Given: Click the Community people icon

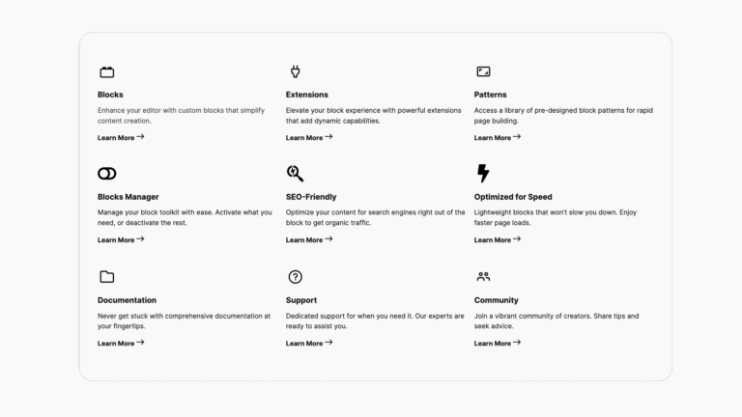Looking at the screenshot, I should coord(483,277).
